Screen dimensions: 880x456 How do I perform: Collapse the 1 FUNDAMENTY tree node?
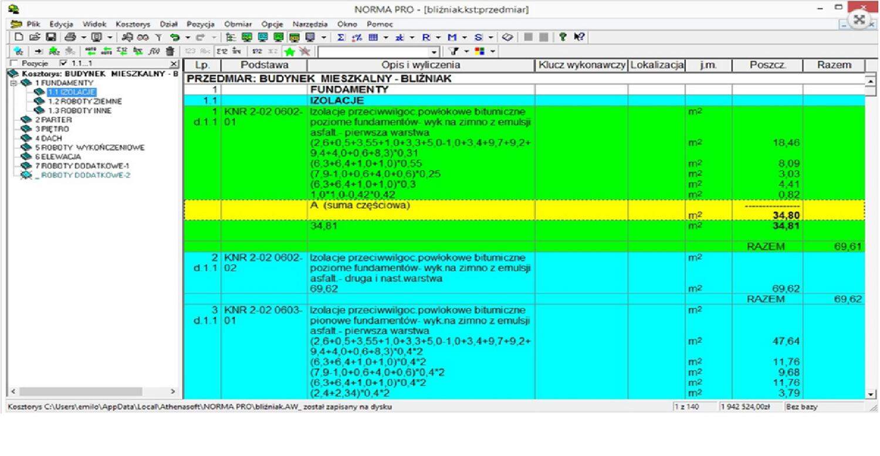tap(13, 83)
